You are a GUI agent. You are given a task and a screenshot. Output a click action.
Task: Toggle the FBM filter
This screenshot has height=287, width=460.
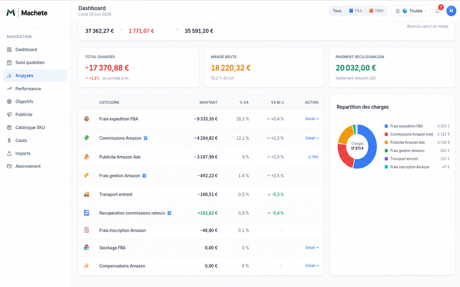pyautogui.click(x=376, y=11)
